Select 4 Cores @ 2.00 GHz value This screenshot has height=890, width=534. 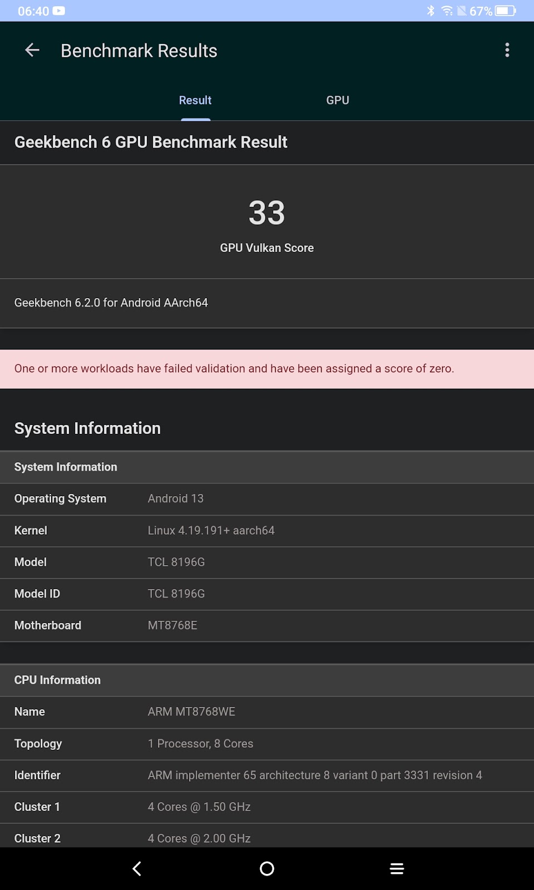(199, 839)
